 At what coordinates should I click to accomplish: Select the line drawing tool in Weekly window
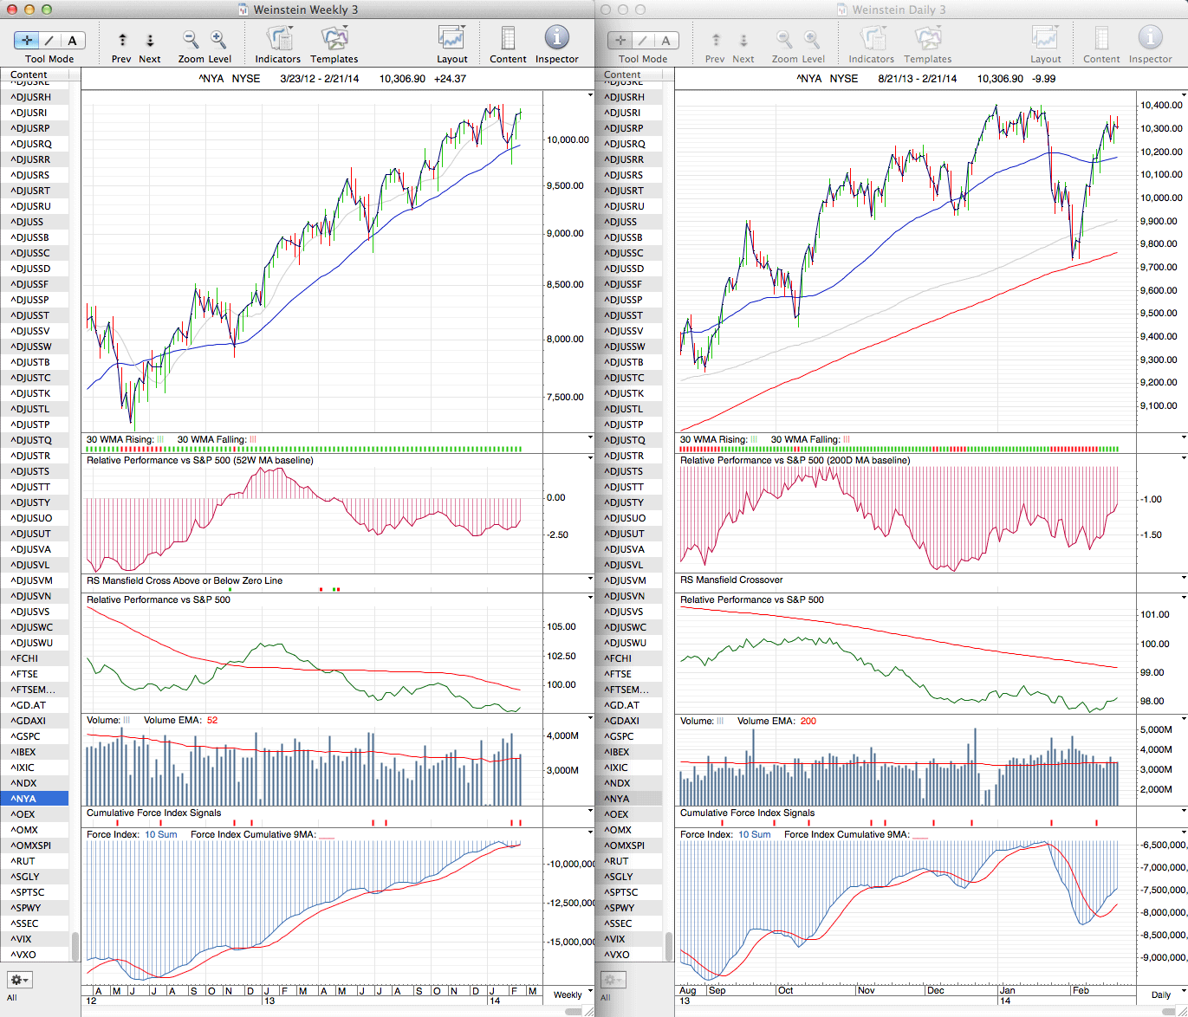49,40
